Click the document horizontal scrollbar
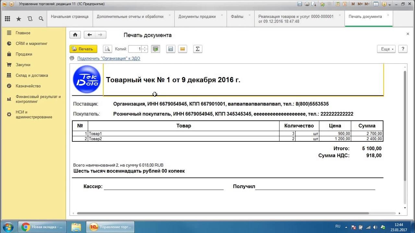The image size is (415, 233). click(223, 214)
